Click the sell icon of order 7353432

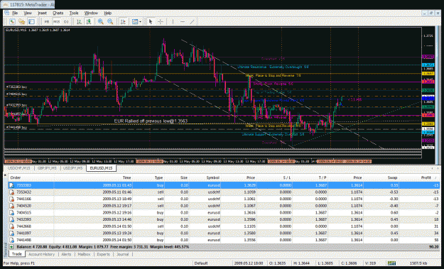coord(11,192)
